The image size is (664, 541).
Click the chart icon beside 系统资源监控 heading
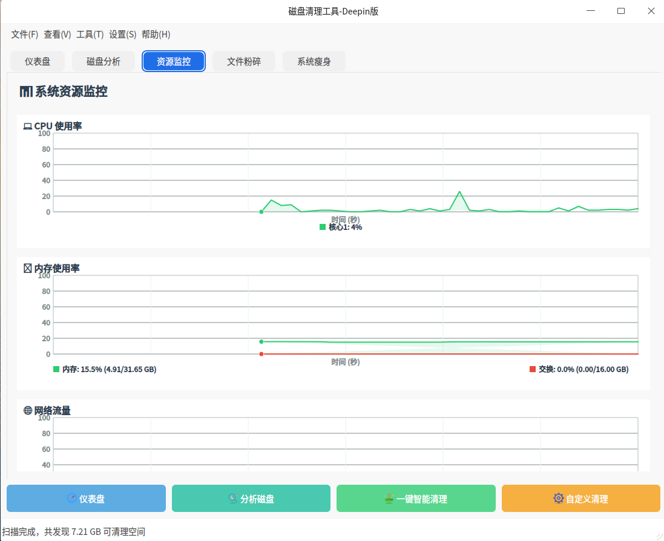point(26,91)
